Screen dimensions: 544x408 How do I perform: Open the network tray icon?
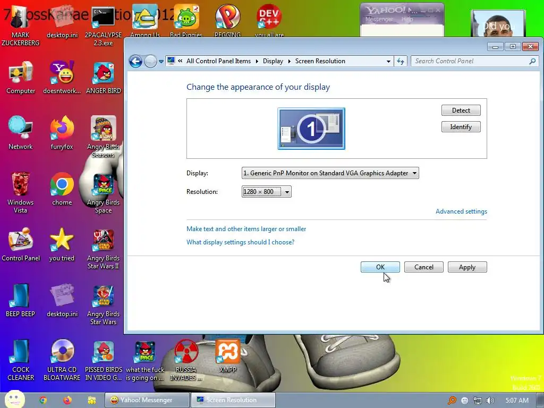click(x=478, y=401)
